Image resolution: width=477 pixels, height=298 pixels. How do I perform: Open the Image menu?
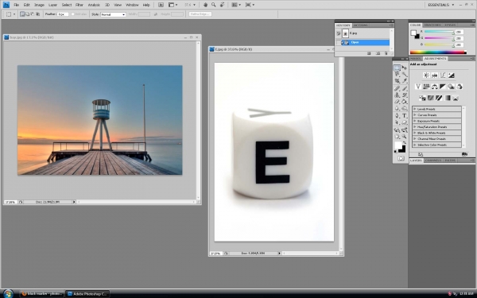tap(39, 5)
